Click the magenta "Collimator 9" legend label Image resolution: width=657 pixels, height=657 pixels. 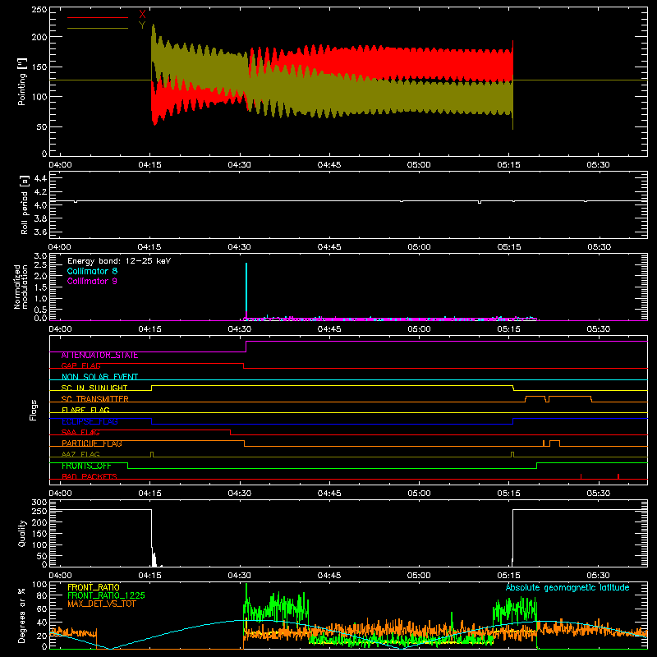[x=92, y=281]
